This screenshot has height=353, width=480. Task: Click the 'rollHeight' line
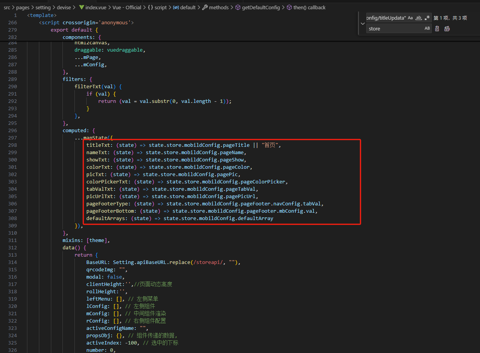[107, 291]
